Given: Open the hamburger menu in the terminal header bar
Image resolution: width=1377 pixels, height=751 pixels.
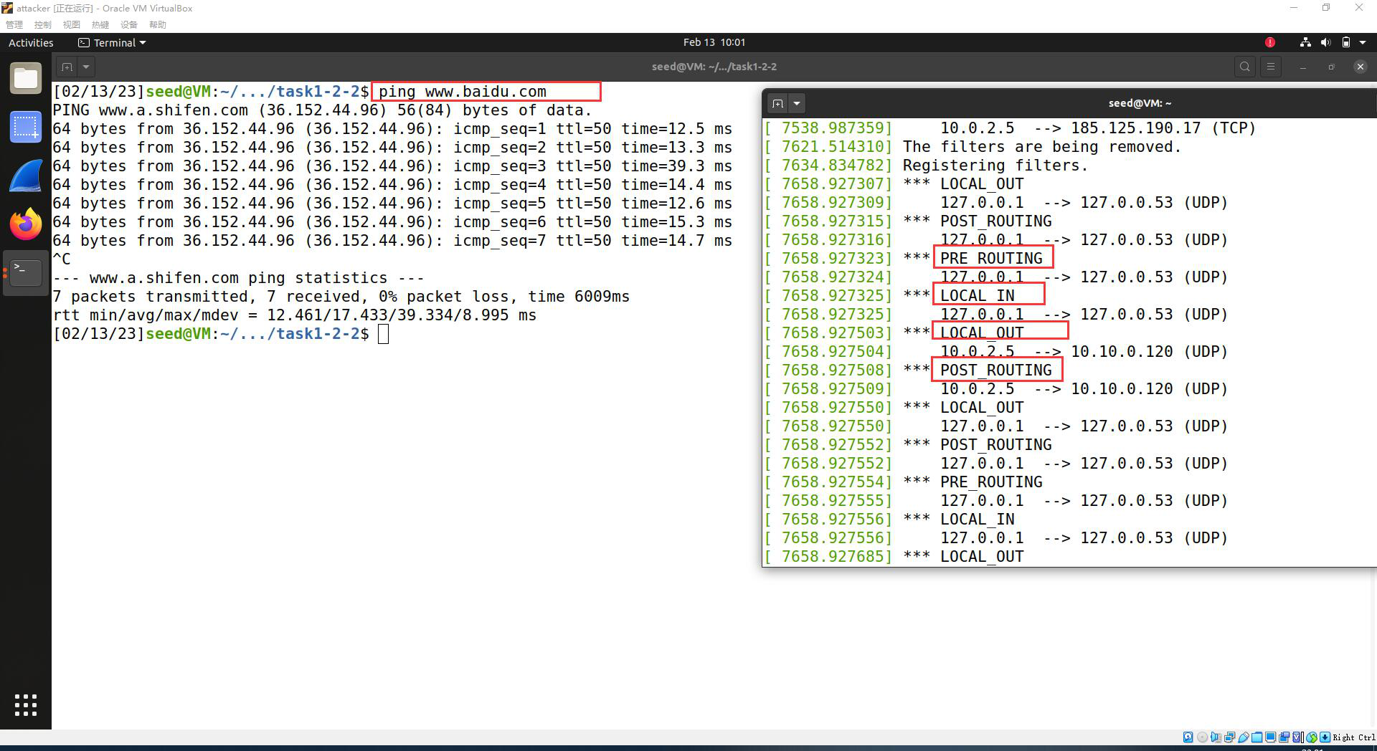Looking at the screenshot, I should coord(1270,66).
